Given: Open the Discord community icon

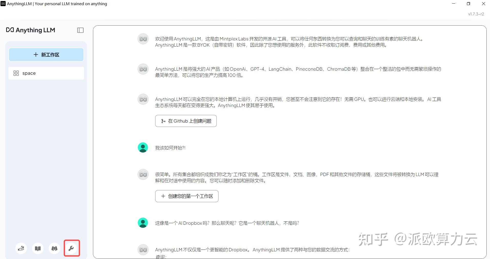Looking at the screenshot, I should (54, 248).
